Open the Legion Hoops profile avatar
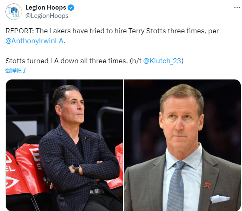Image resolution: width=242 pixels, height=211 pixels. point(14,12)
